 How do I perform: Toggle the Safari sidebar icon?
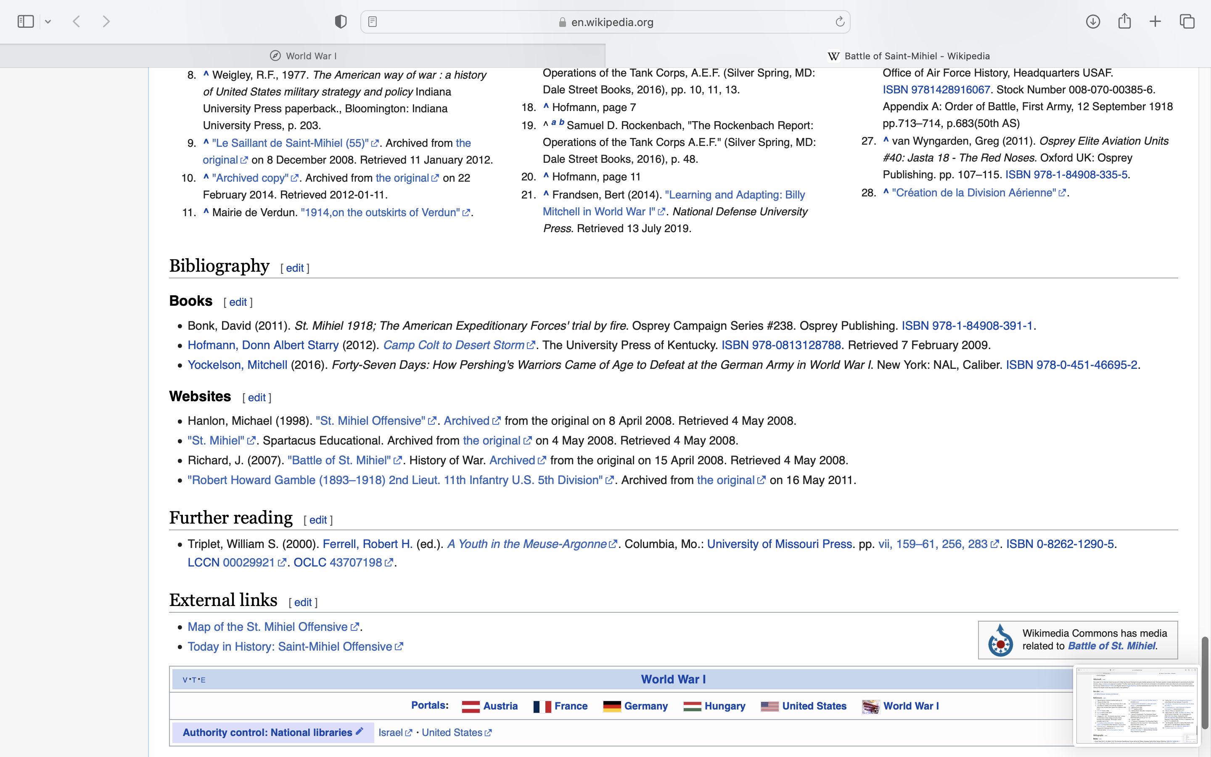tap(26, 21)
